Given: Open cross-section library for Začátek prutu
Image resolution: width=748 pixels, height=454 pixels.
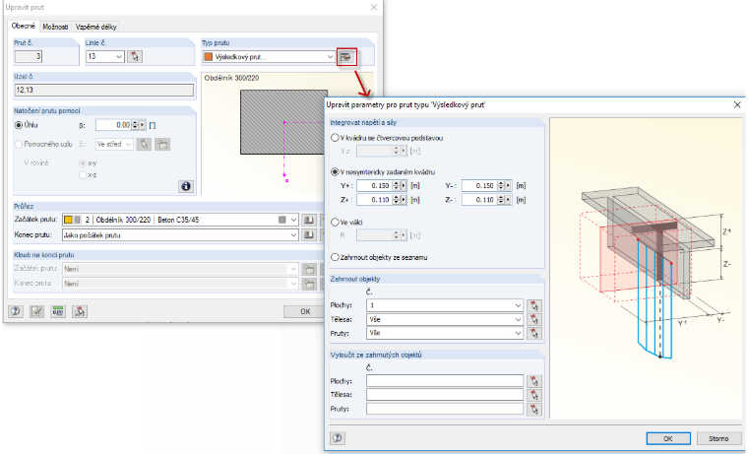Looking at the screenshot, I should [x=309, y=220].
